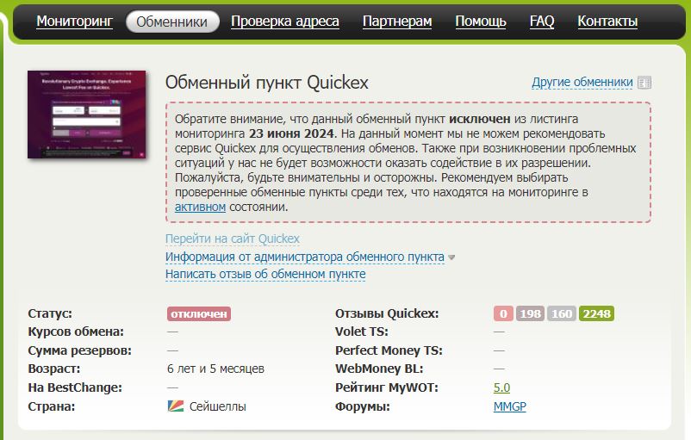The image size is (691, 440).
Task: Open the Мониторинг menu item
Action: (74, 22)
